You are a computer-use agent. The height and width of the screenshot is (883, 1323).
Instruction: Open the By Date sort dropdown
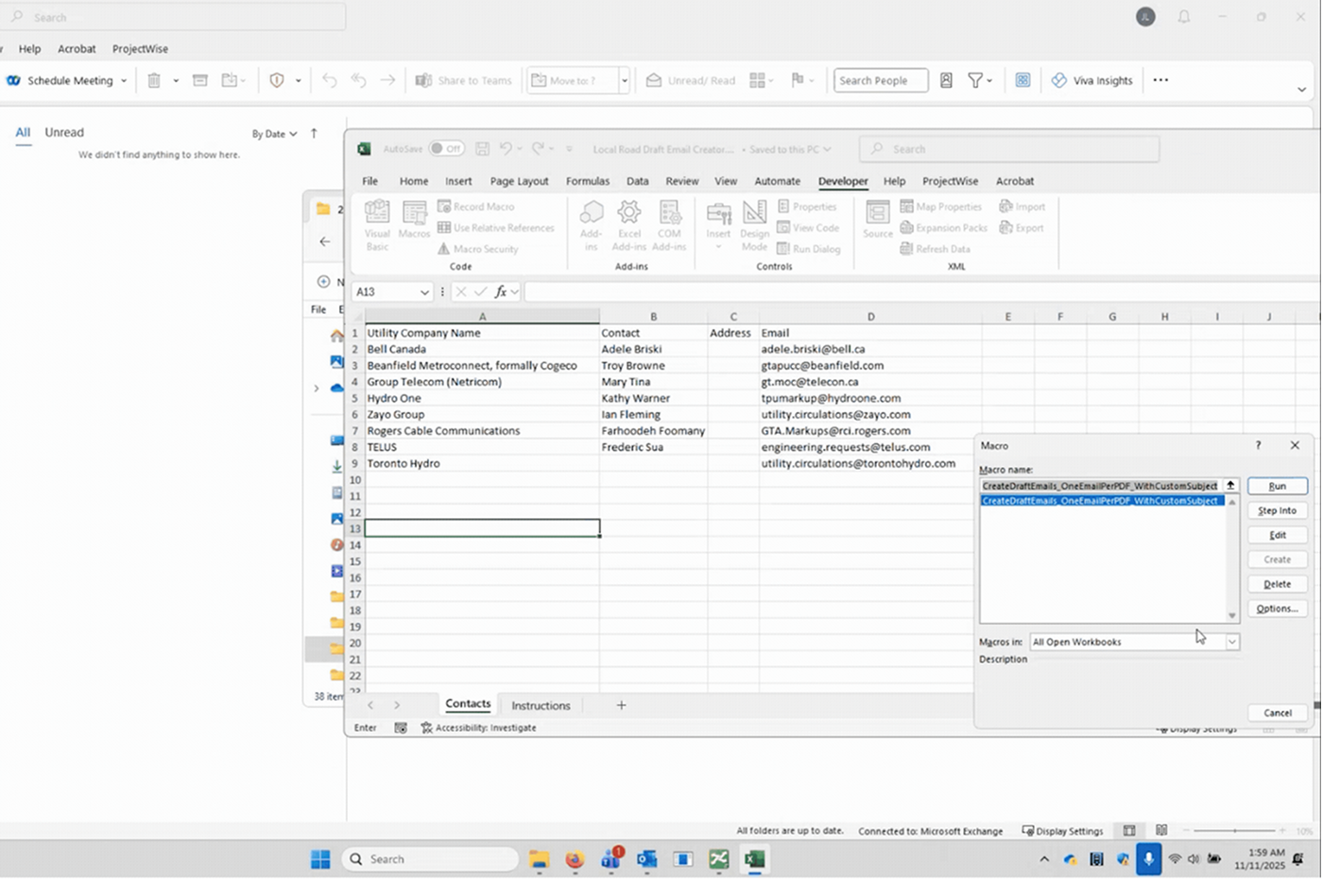pos(274,134)
